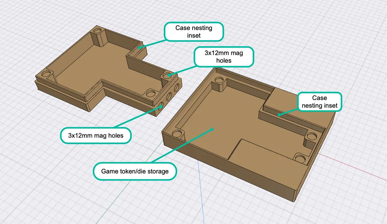Viewport: 387px width, 224px height.
Task: Click middle side magnet hole on T-shaped case
Action: 169,96
